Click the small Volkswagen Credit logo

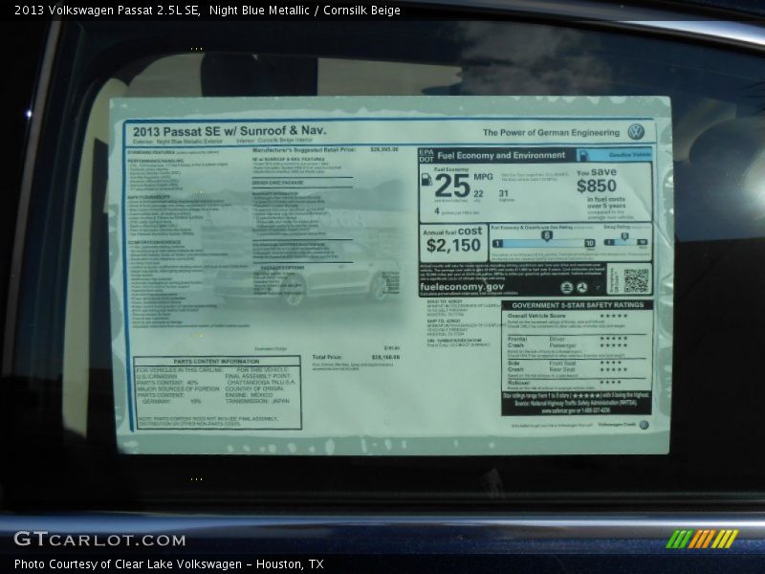coord(644,425)
